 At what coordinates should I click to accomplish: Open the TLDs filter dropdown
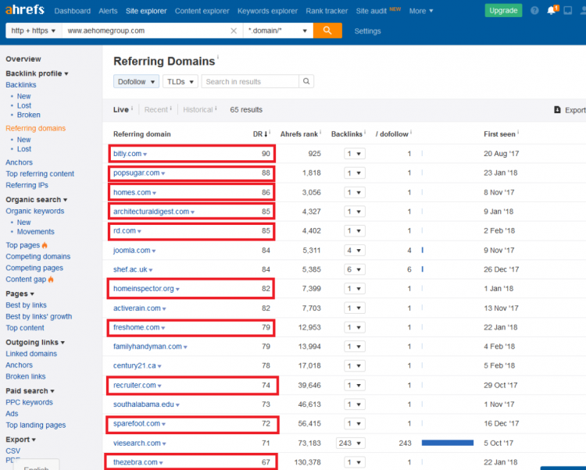pyautogui.click(x=180, y=81)
